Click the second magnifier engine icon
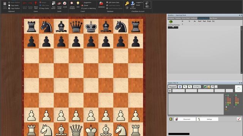The height and width of the screenshot is (136, 243). pyautogui.click(x=190, y=87)
